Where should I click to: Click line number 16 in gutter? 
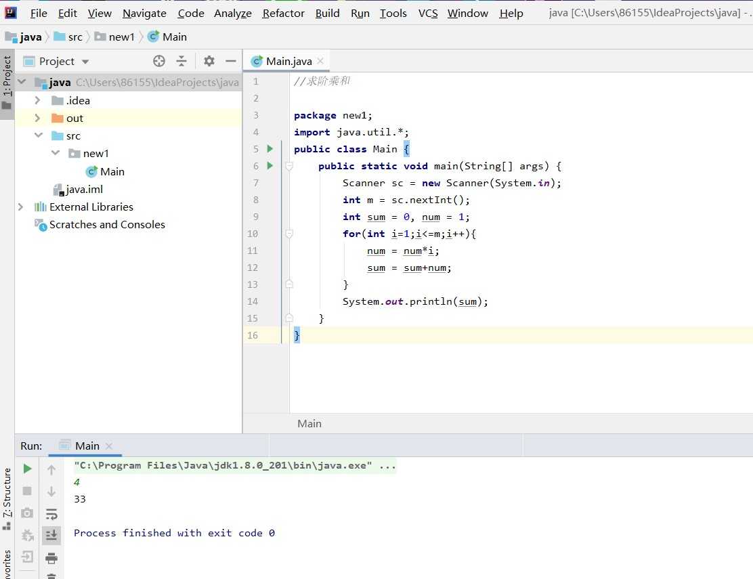click(253, 335)
